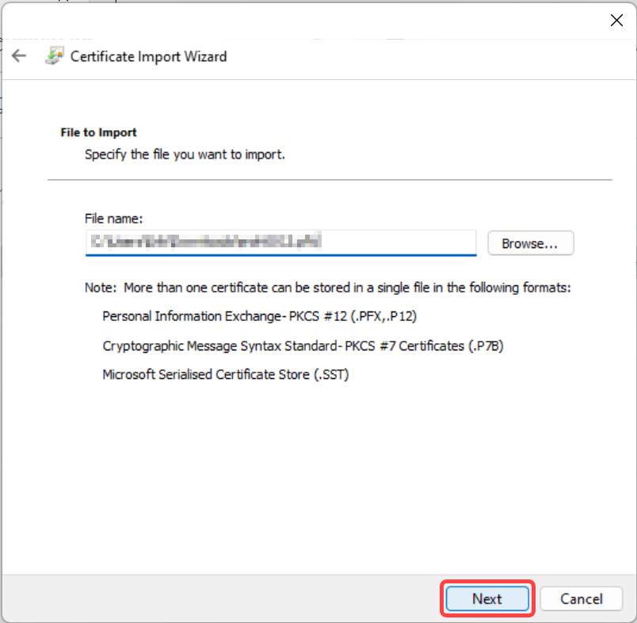This screenshot has height=623, width=637.
Task: Click the 'File name:' label
Action: (x=114, y=219)
